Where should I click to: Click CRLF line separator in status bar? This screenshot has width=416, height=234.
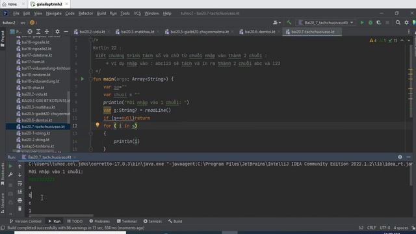pos(371,228)
